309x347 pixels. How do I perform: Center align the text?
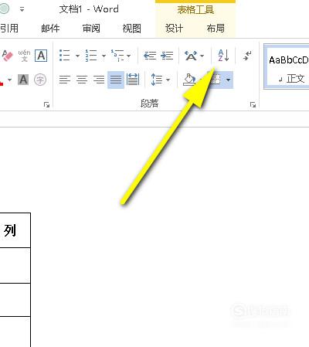(x=82, y=80)
